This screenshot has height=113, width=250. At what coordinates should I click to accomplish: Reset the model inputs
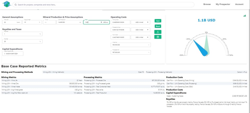158,26
